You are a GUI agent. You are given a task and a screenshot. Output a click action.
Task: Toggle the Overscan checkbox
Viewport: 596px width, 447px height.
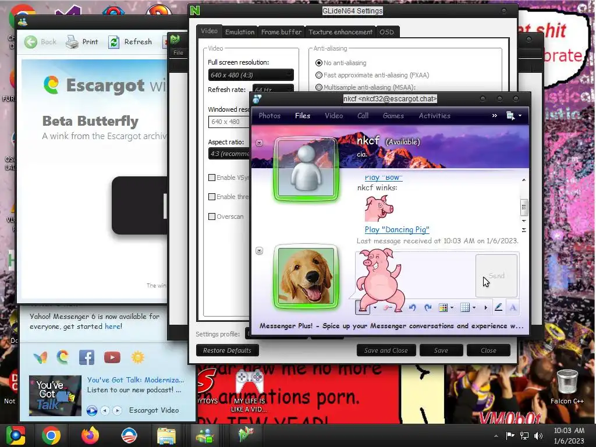click(212, 217)
